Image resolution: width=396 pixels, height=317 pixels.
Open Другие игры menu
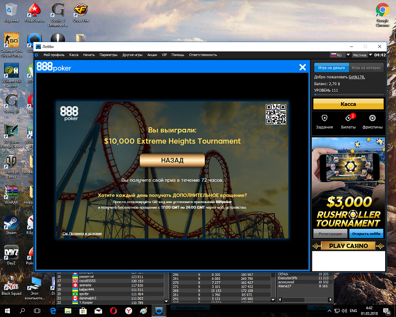coord(132,55)
